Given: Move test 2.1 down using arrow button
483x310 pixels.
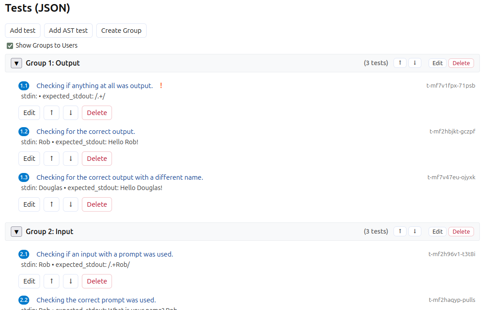Looking at the screenshot, I should (71, 281).
